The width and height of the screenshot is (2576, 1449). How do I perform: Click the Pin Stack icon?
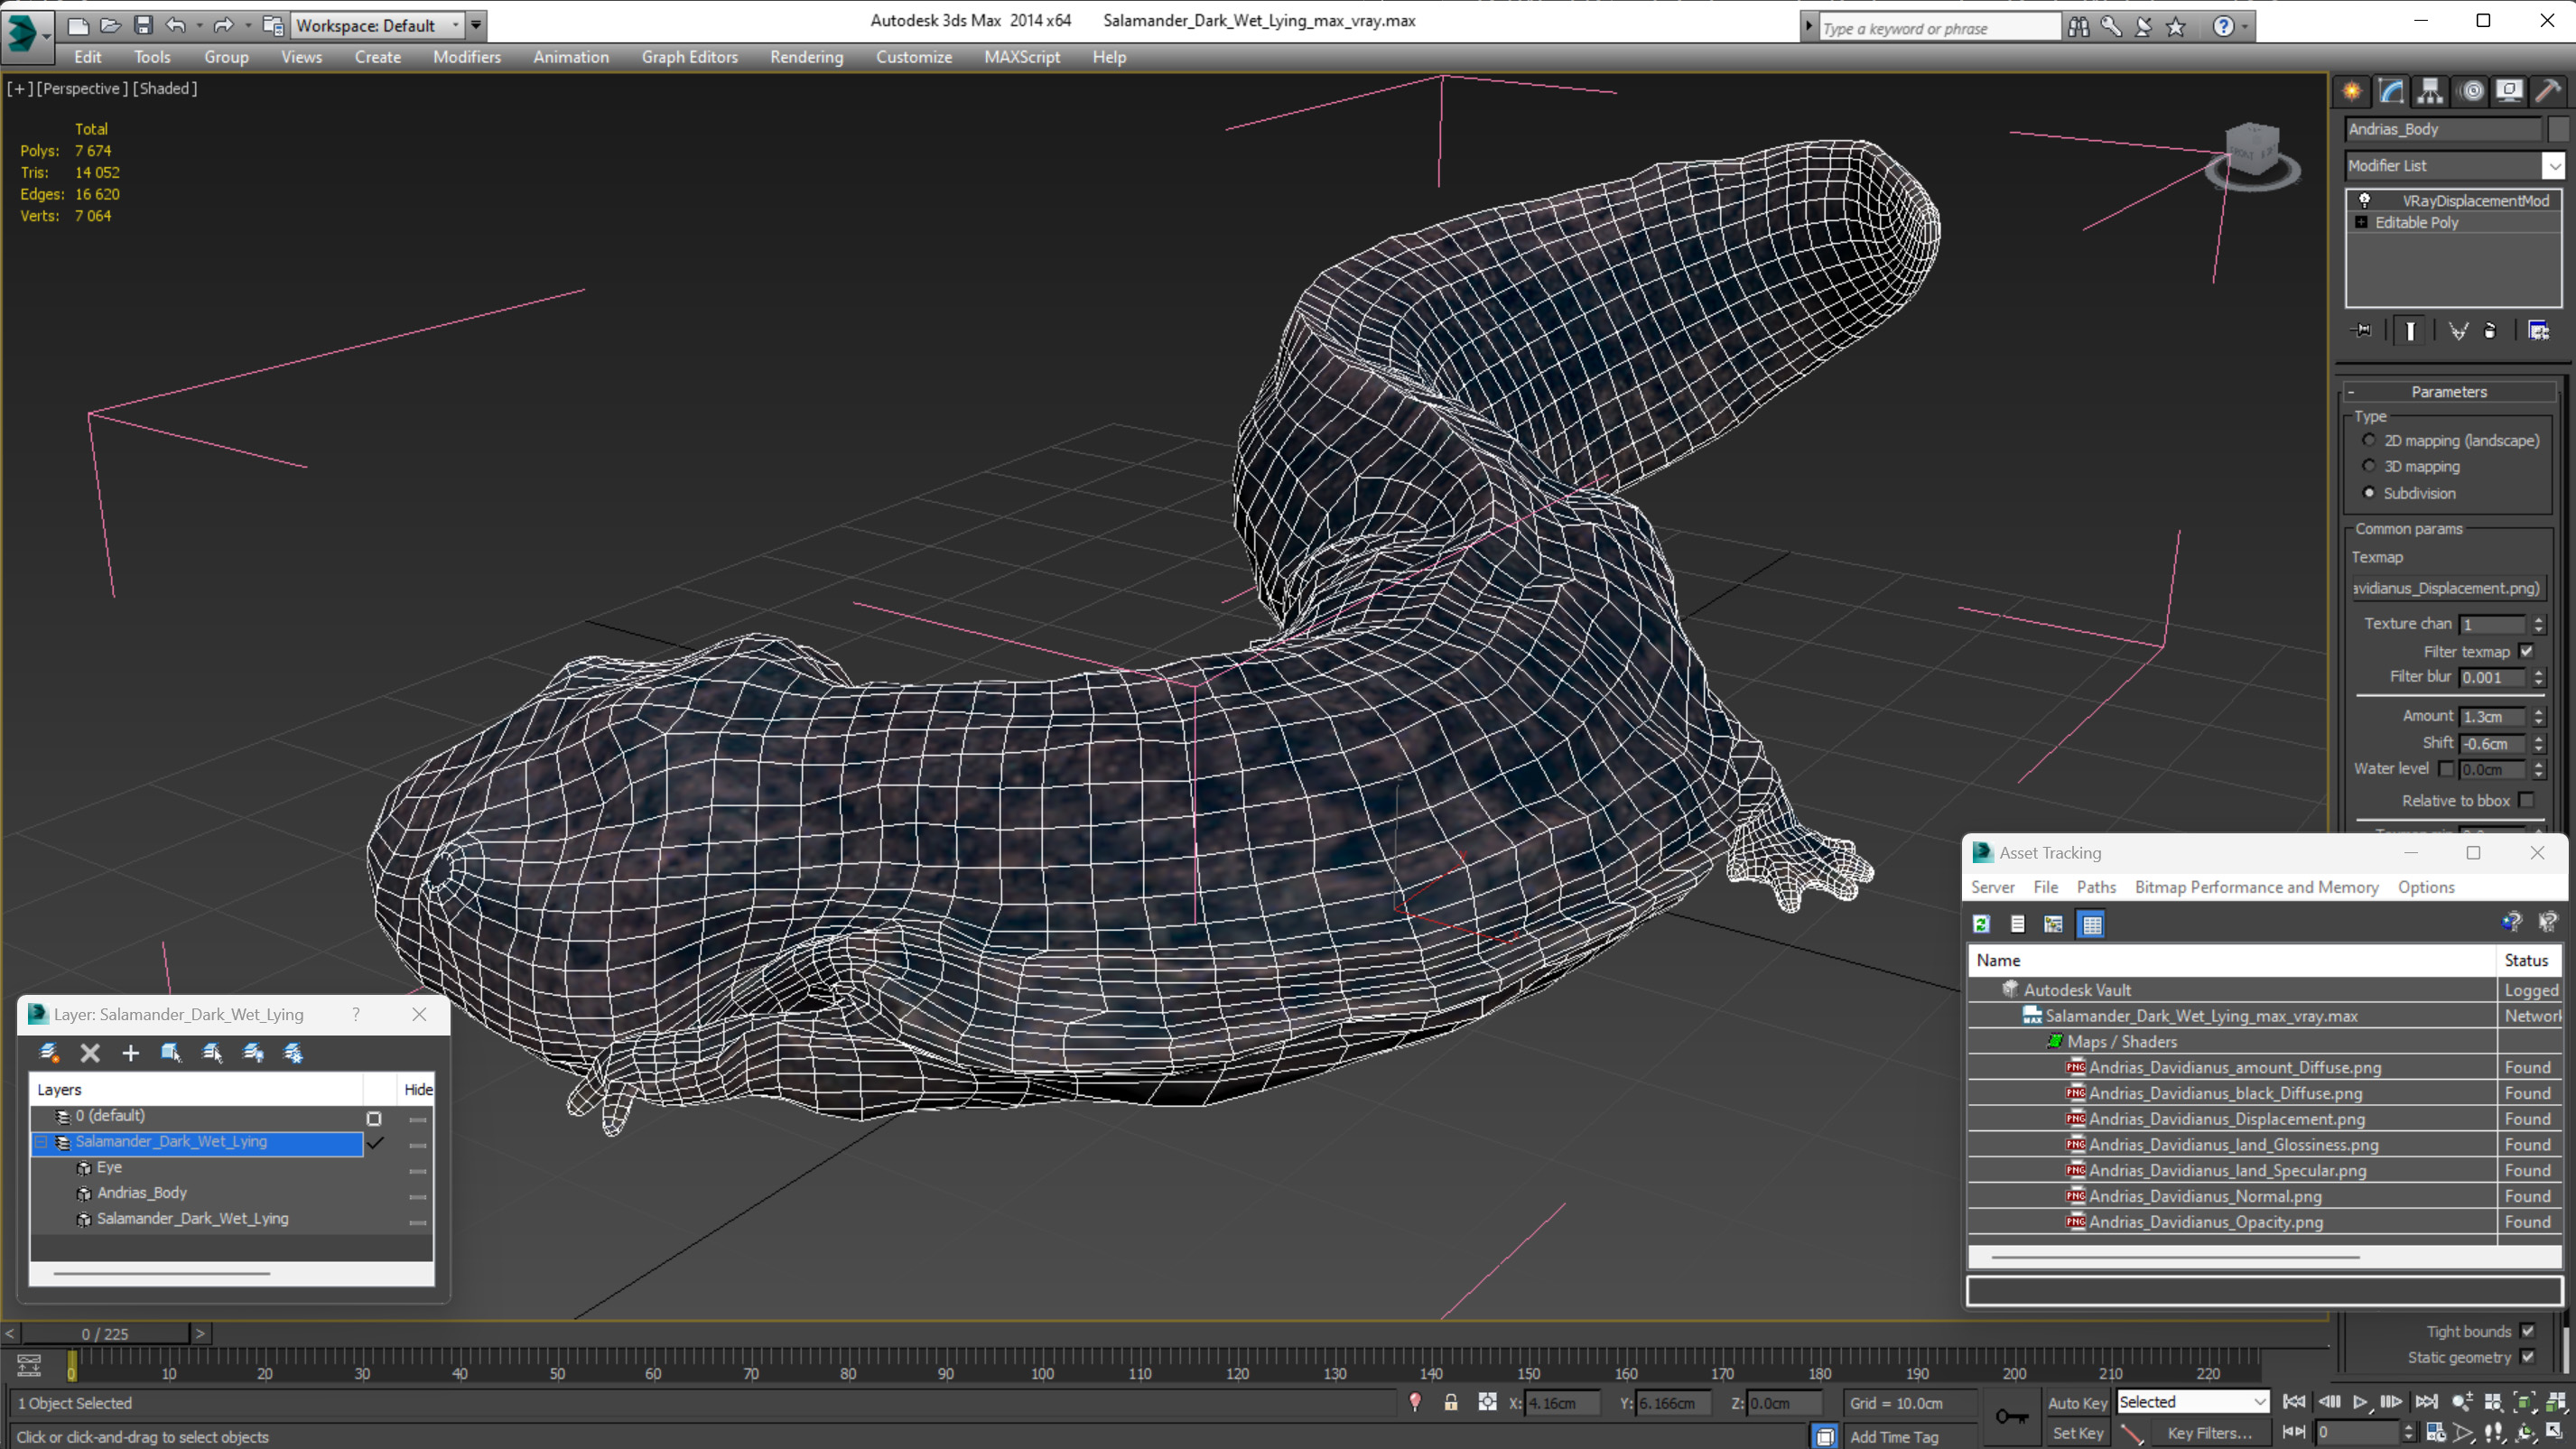(2362, 330)
